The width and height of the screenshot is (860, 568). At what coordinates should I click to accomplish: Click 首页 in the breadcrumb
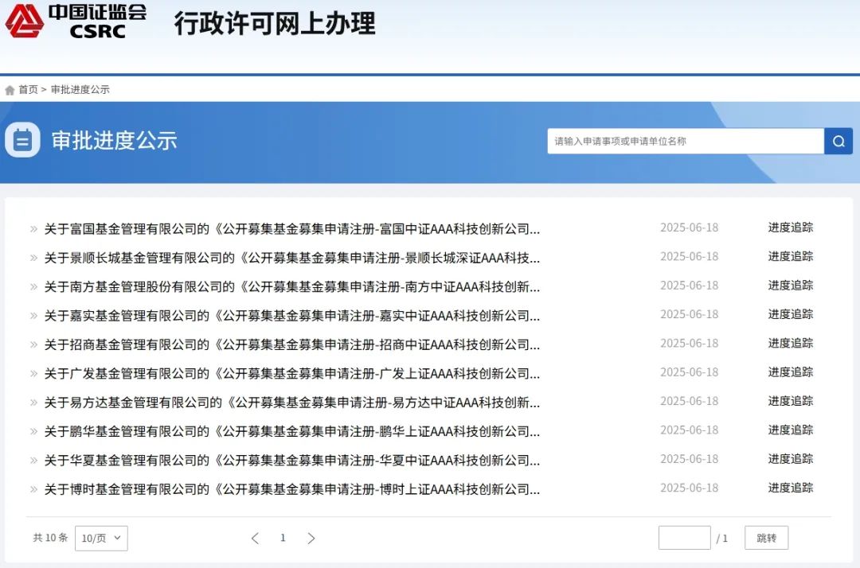[28, 90]
